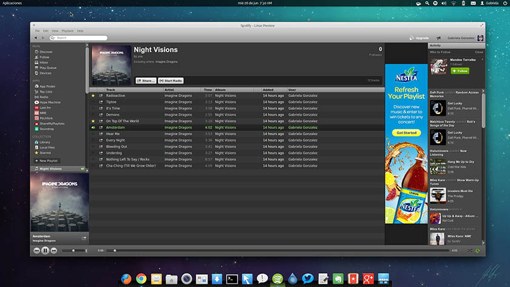The width and height of the screenshot is (510, 287).
Task: Star the It's Time track
Action: [93, 108]
